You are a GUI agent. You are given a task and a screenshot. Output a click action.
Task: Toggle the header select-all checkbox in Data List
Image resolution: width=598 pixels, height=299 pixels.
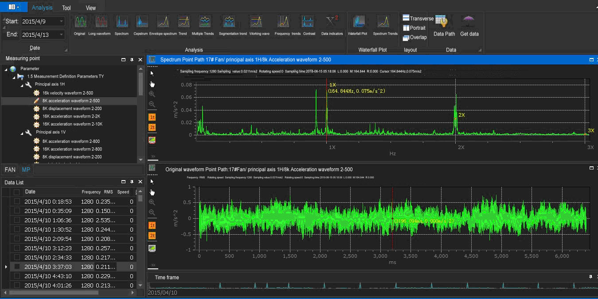(17, 192)
